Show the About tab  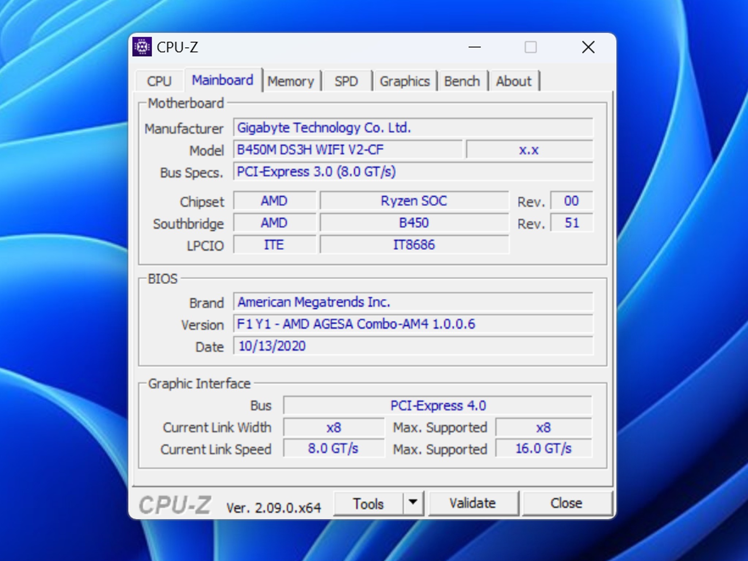click(x=514, y=81)
